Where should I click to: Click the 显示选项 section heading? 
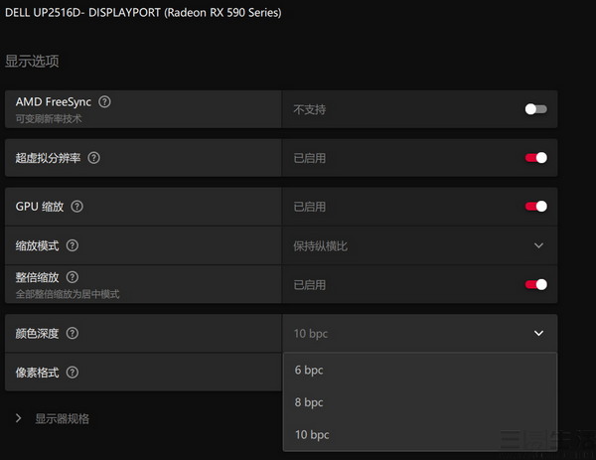coord(32,62)
